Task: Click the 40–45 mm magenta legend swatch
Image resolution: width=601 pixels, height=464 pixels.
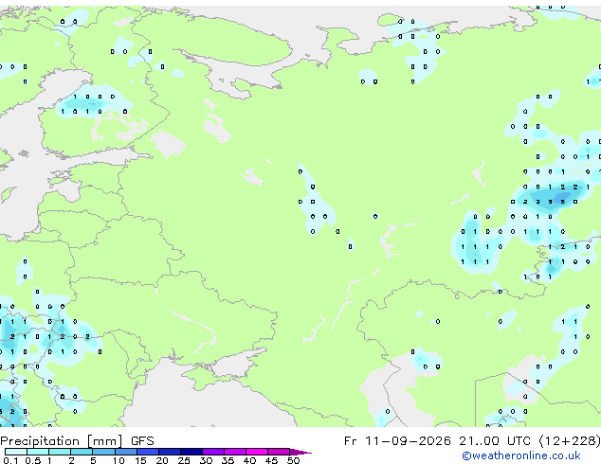Action: 257,452
